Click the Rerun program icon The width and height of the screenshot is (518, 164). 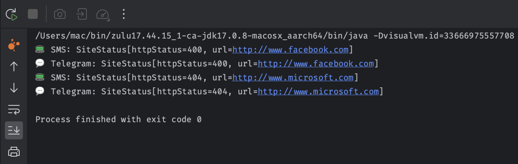pyautogui.click(x=11, y=14)
